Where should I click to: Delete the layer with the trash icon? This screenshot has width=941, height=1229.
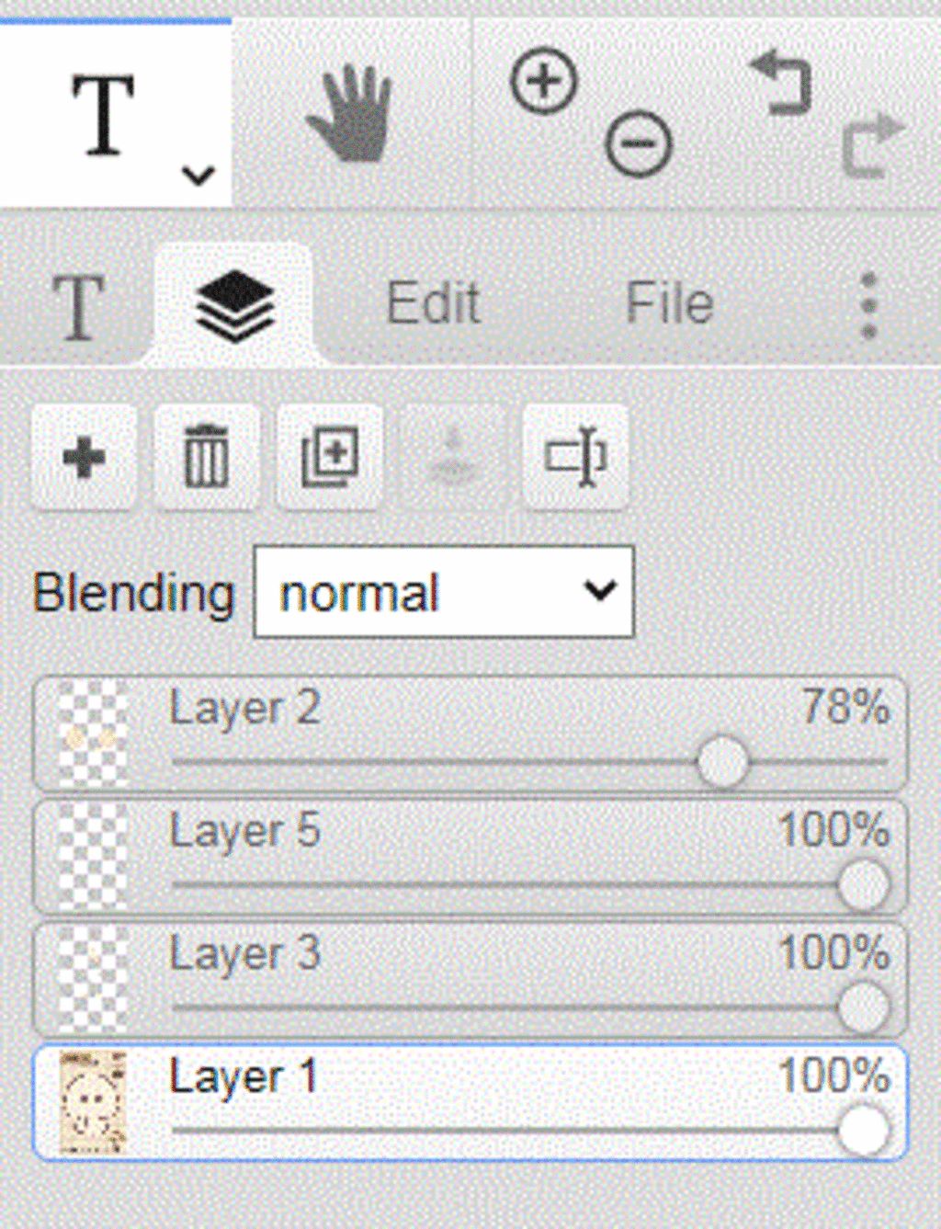pyautogui.click(x=207, y=457)
